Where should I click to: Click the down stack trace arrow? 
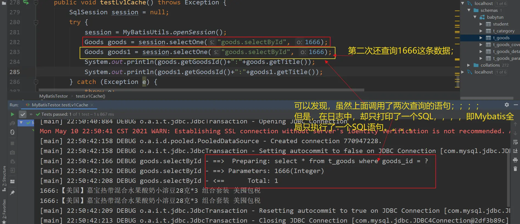515,133
